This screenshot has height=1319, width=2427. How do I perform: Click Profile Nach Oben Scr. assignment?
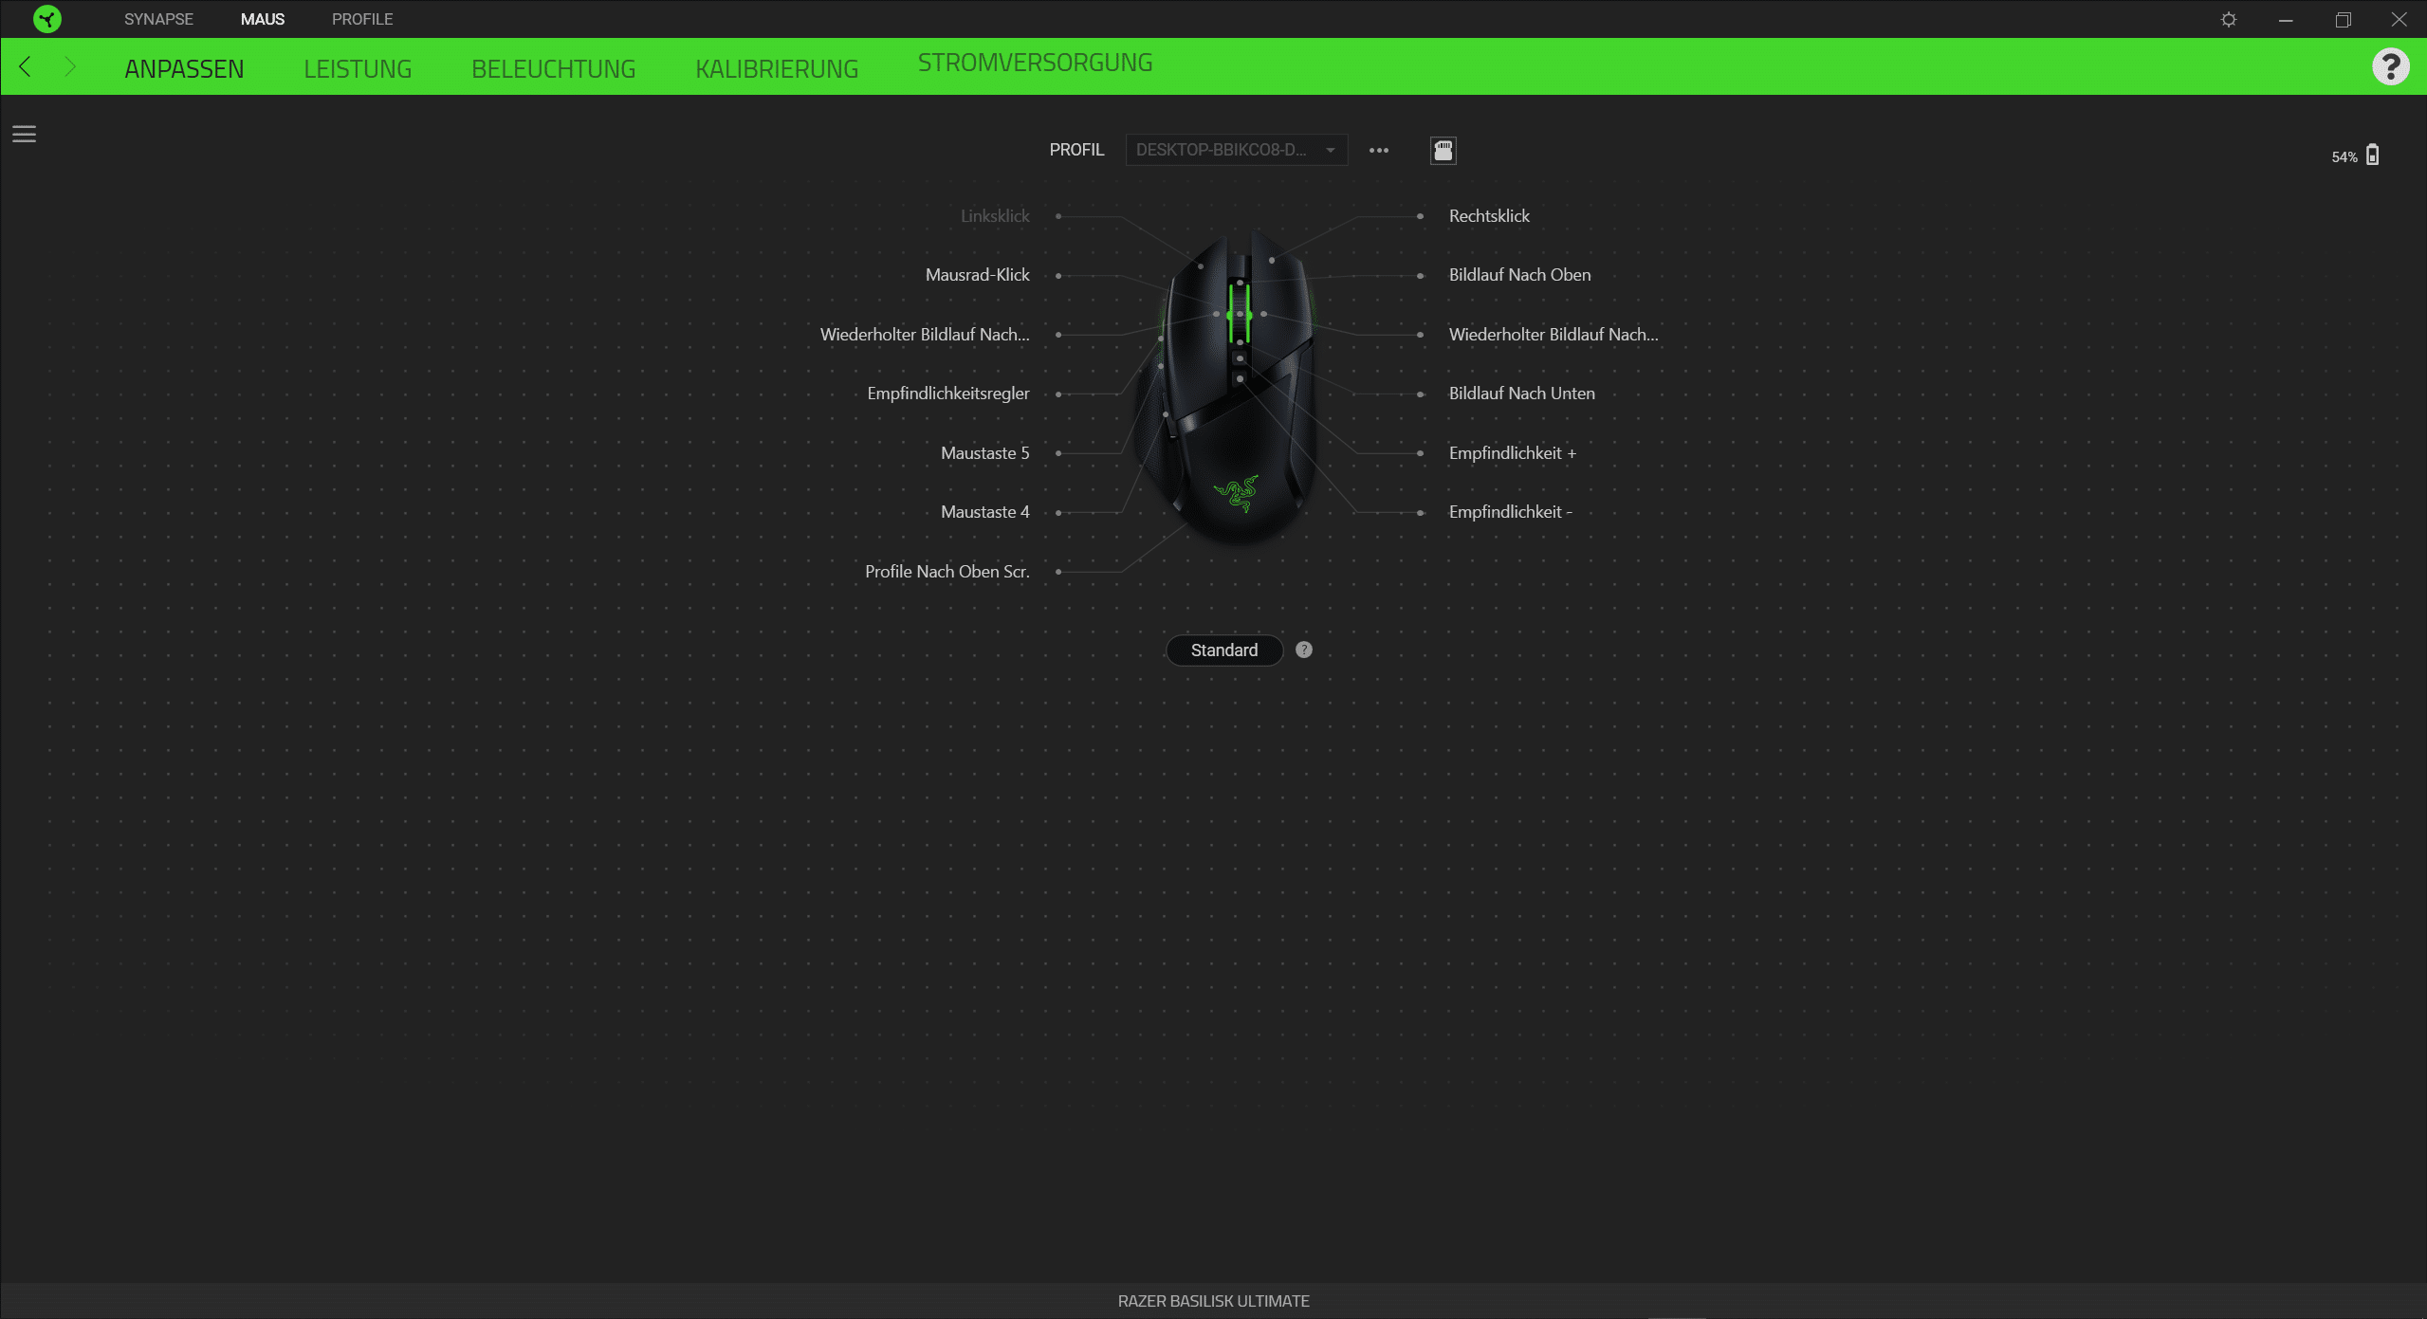point(947,572)
